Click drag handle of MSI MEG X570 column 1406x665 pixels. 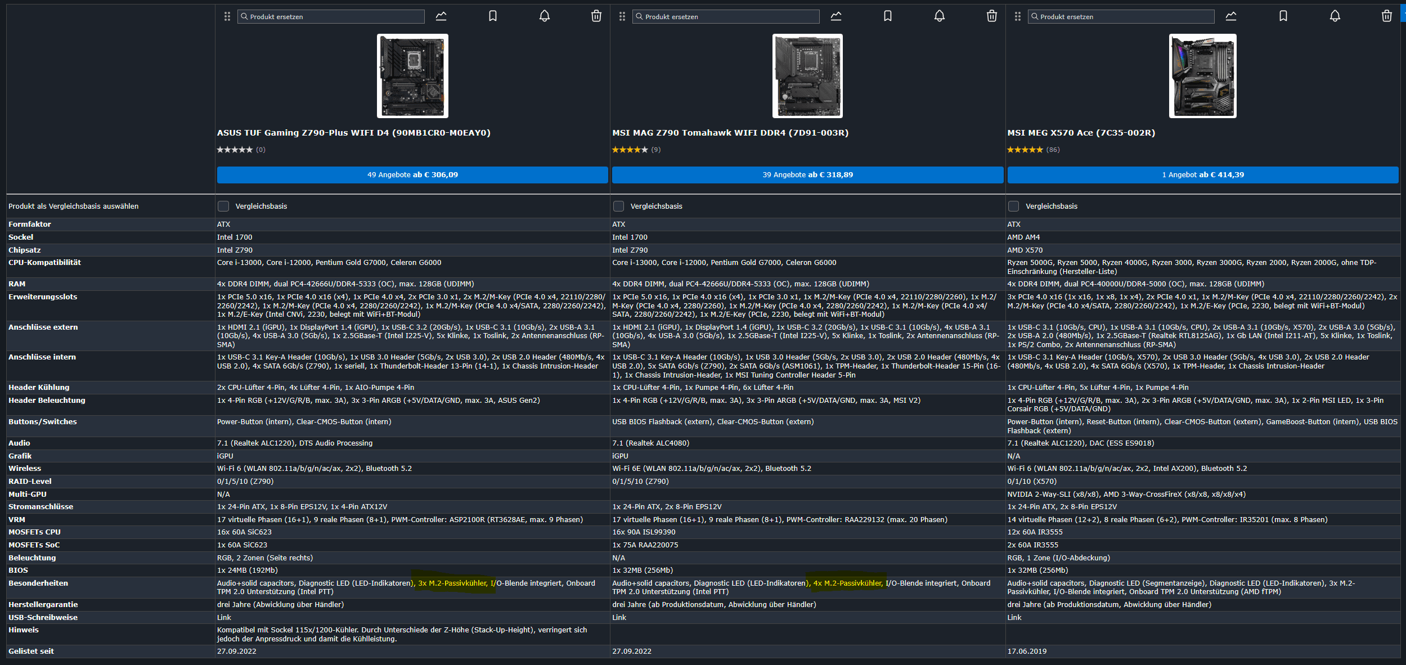1018,16
